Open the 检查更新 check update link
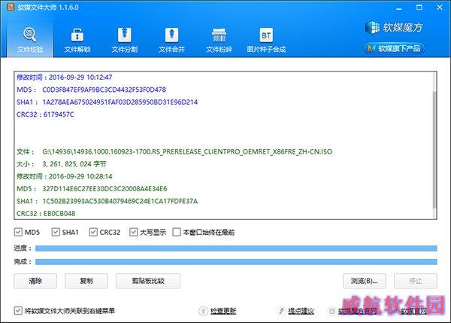Screen dimensions: 451x323 tap(223, 311)
